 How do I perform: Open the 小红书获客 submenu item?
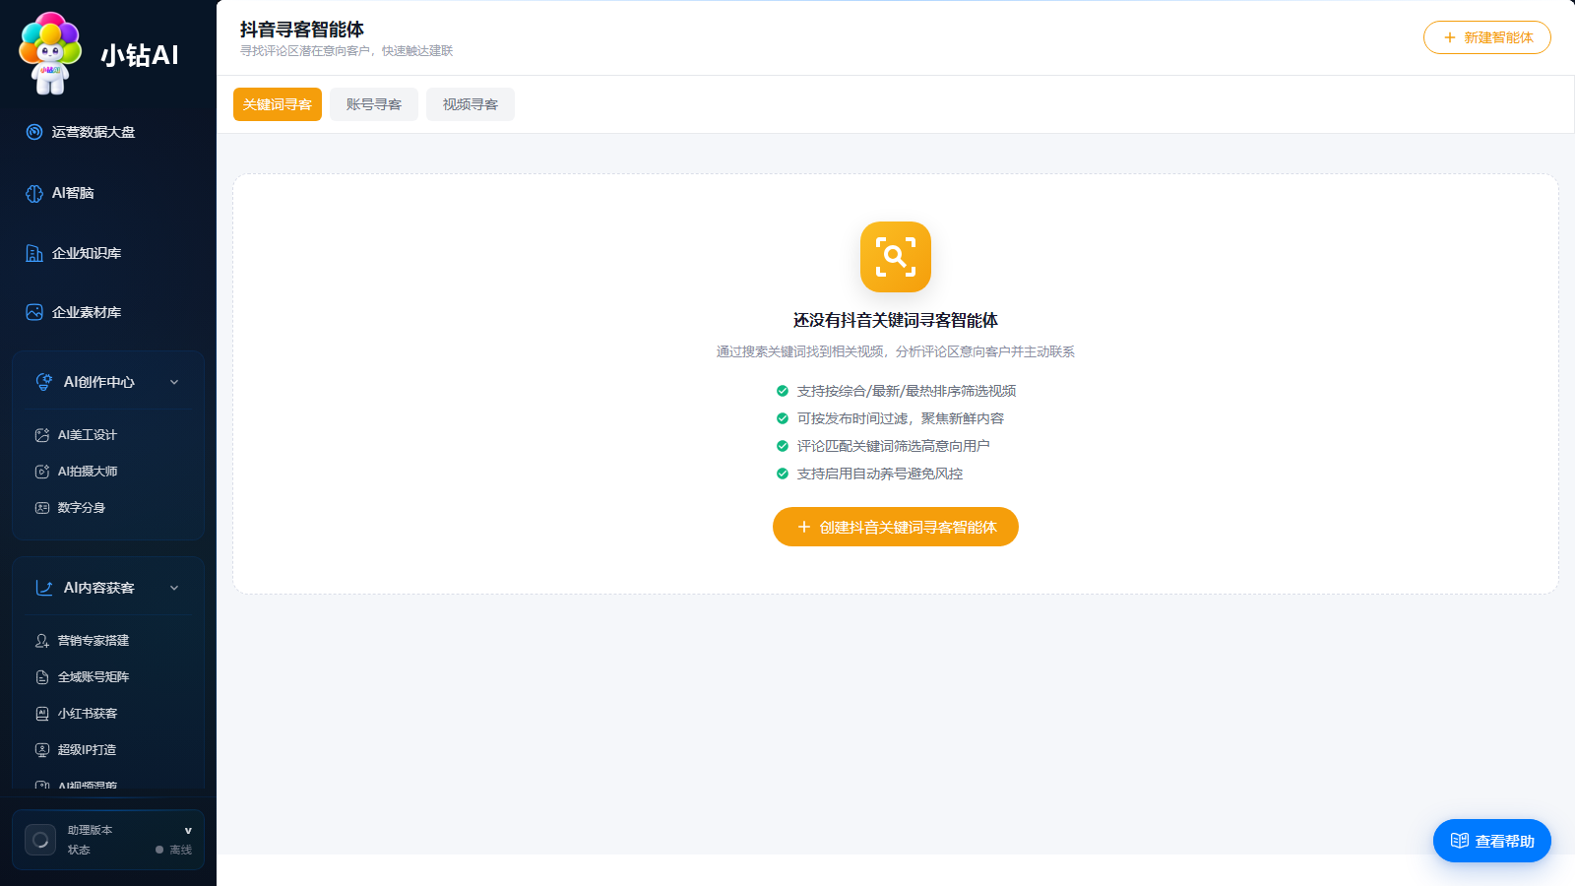tap(108, 714)
